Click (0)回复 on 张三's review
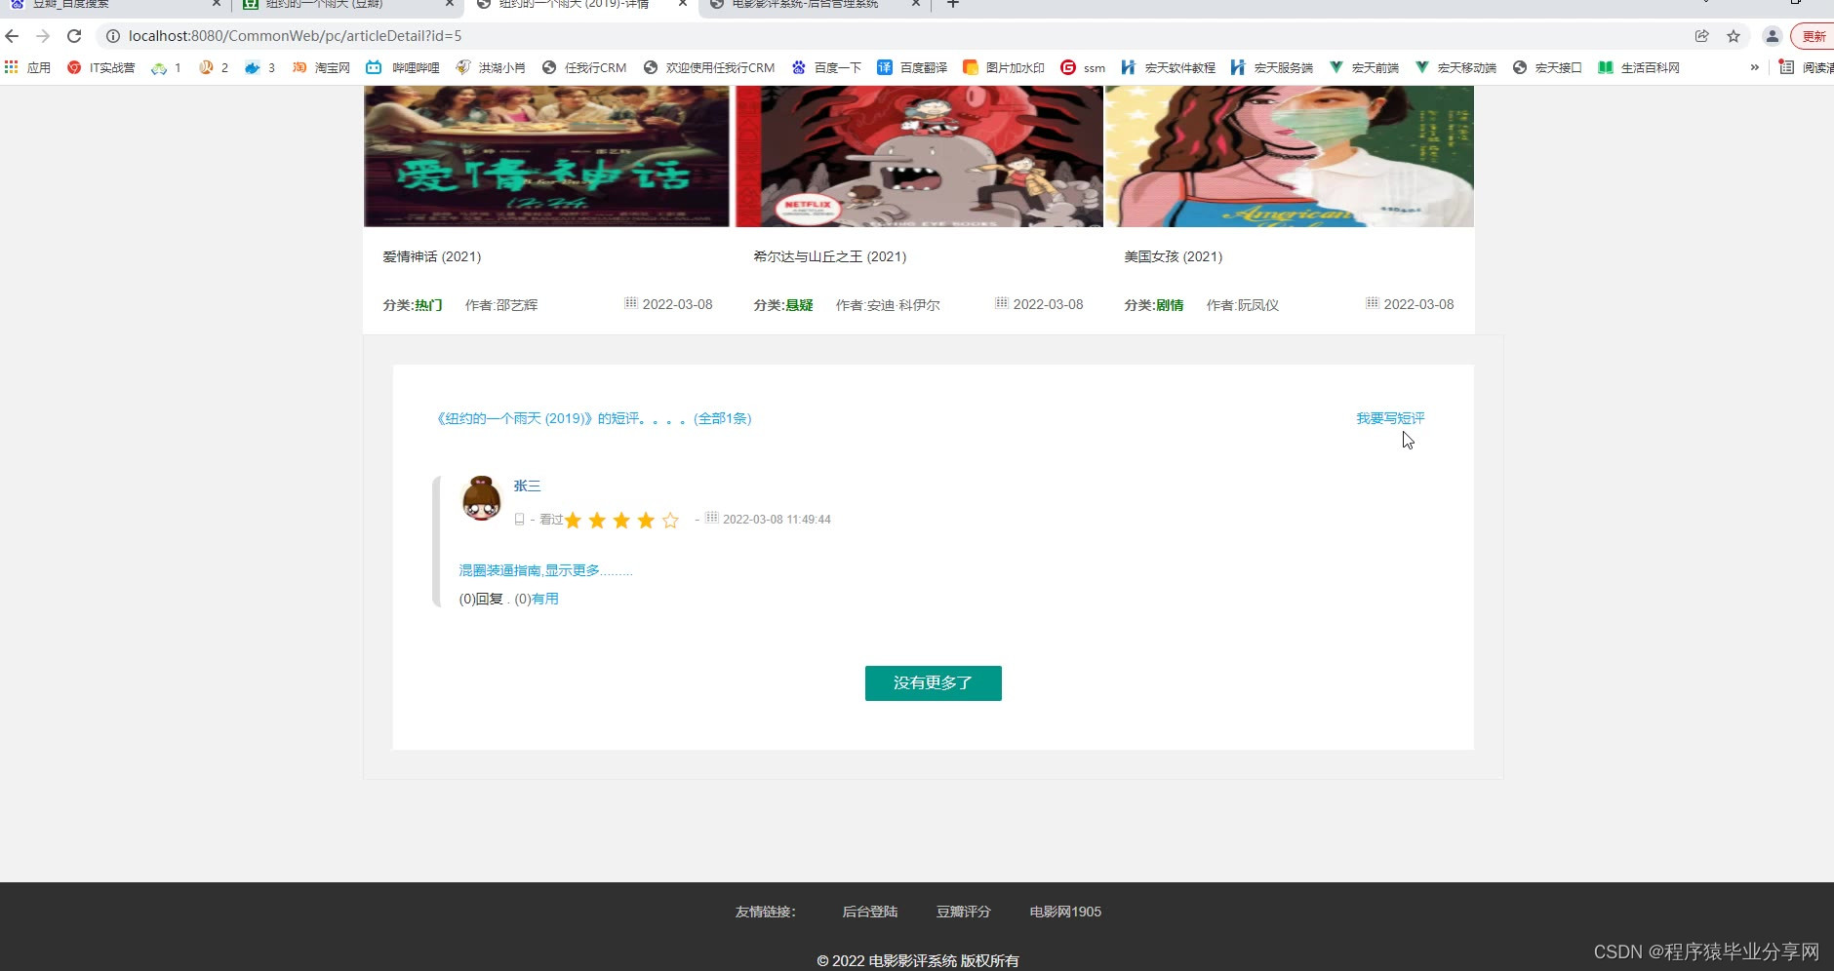The width and height of the screenshot is (1834, 971). [481, 599]
